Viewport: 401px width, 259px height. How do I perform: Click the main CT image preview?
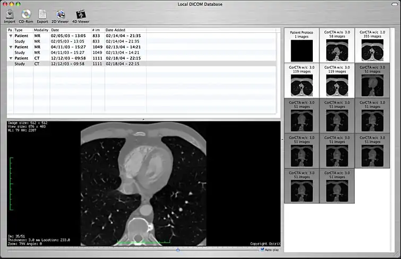click(x=143, y=183)
